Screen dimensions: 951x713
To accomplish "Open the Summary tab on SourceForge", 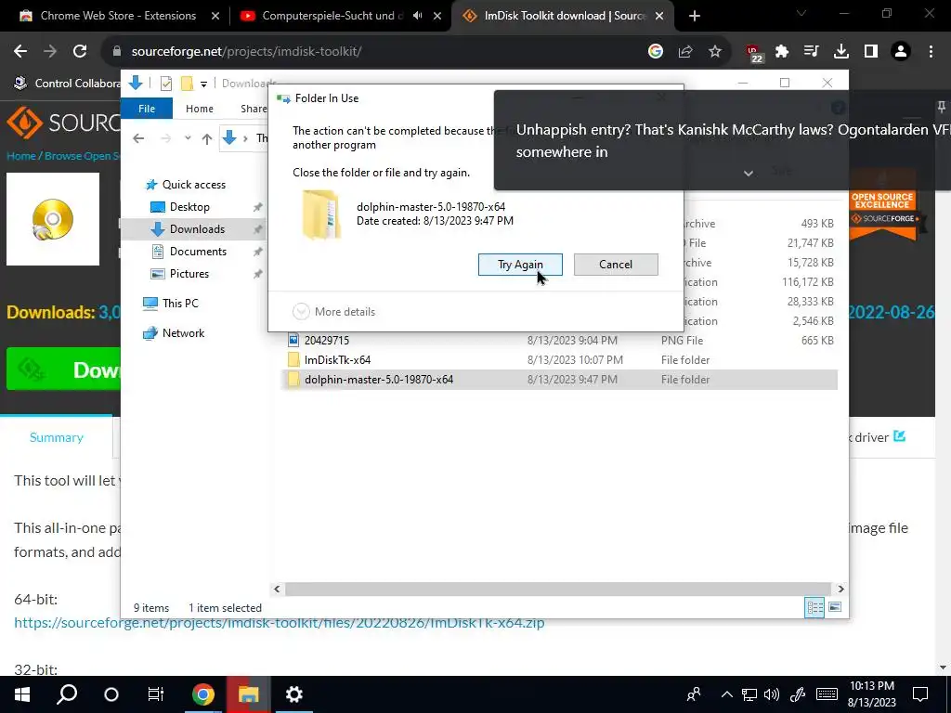I will click(x=57, y=437).
